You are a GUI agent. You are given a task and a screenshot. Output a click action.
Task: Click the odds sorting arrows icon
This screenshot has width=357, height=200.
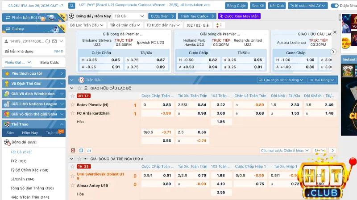(x=219, y=25)
